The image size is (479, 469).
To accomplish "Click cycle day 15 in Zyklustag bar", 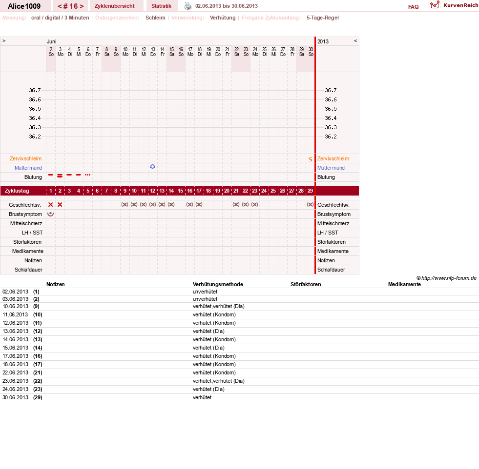I will [181, 191].
